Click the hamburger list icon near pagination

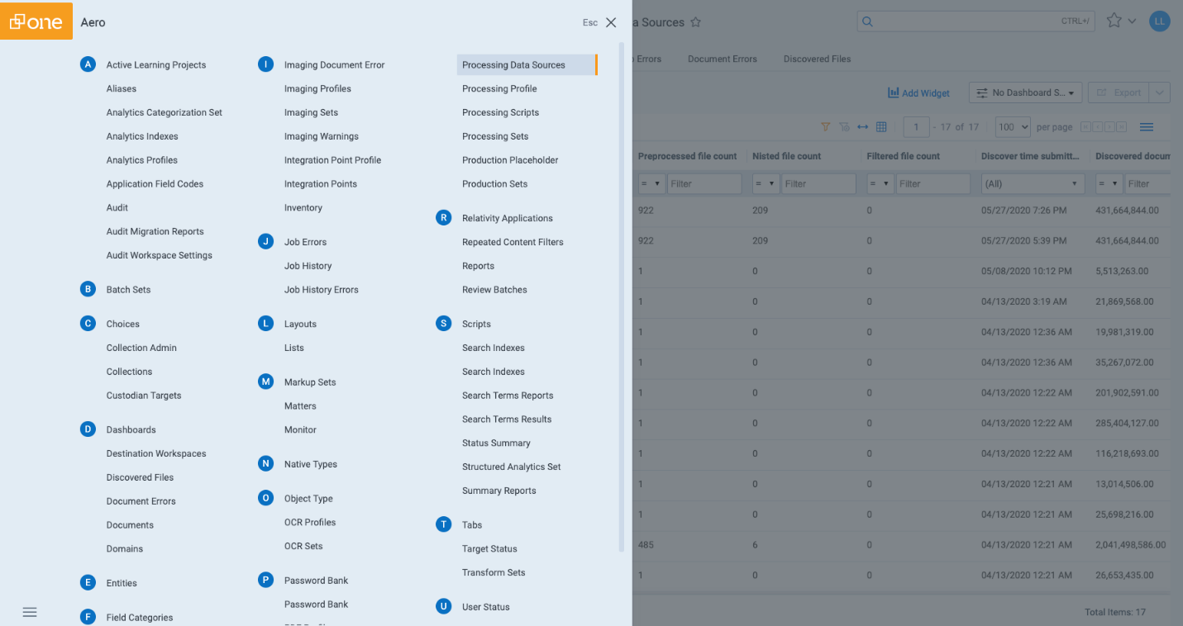1147,126
